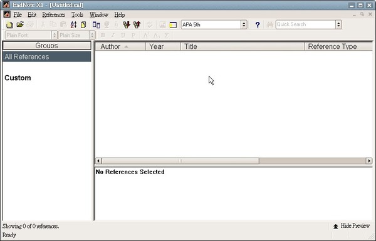Click horizontal scrollbar left arrow
Image resolution: width=376 pixels, height=241 pixels.
(x=98, y=161)
